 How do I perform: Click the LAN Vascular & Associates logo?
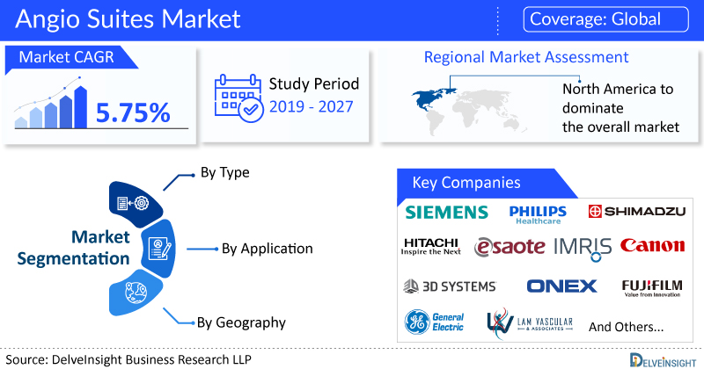530,322
